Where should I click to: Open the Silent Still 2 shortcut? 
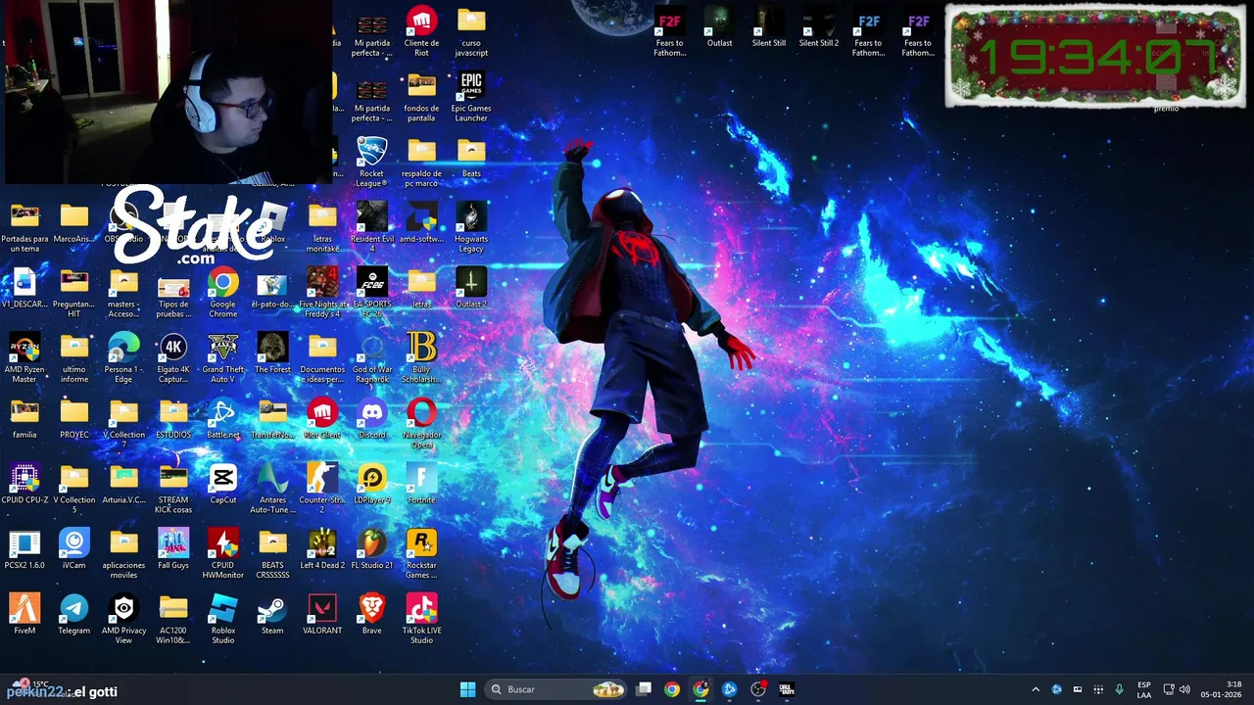(x=818, y=21)
